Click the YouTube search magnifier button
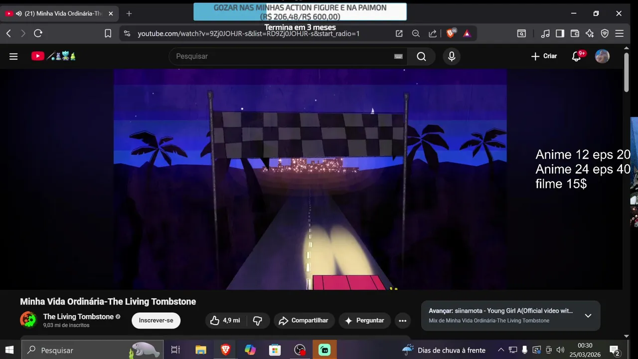The image size is (638, 359). 422,56
